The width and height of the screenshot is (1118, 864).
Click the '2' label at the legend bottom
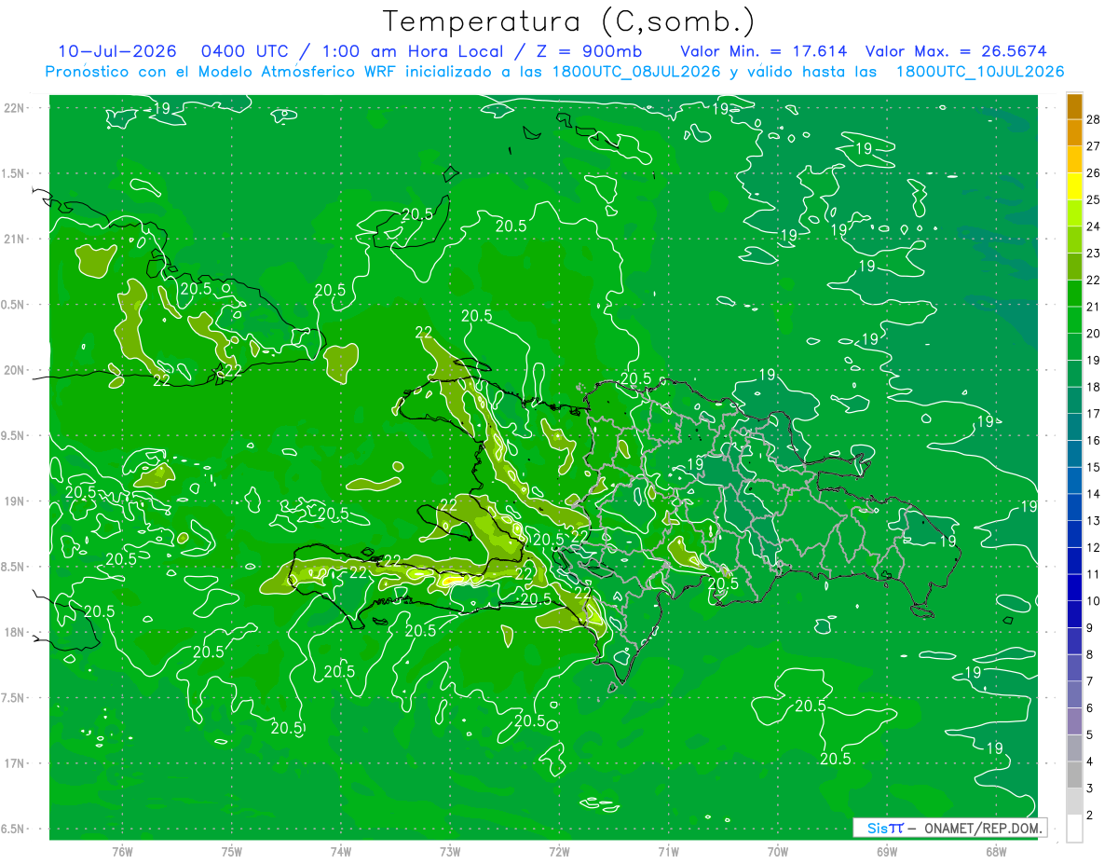tap(1091, 816)
